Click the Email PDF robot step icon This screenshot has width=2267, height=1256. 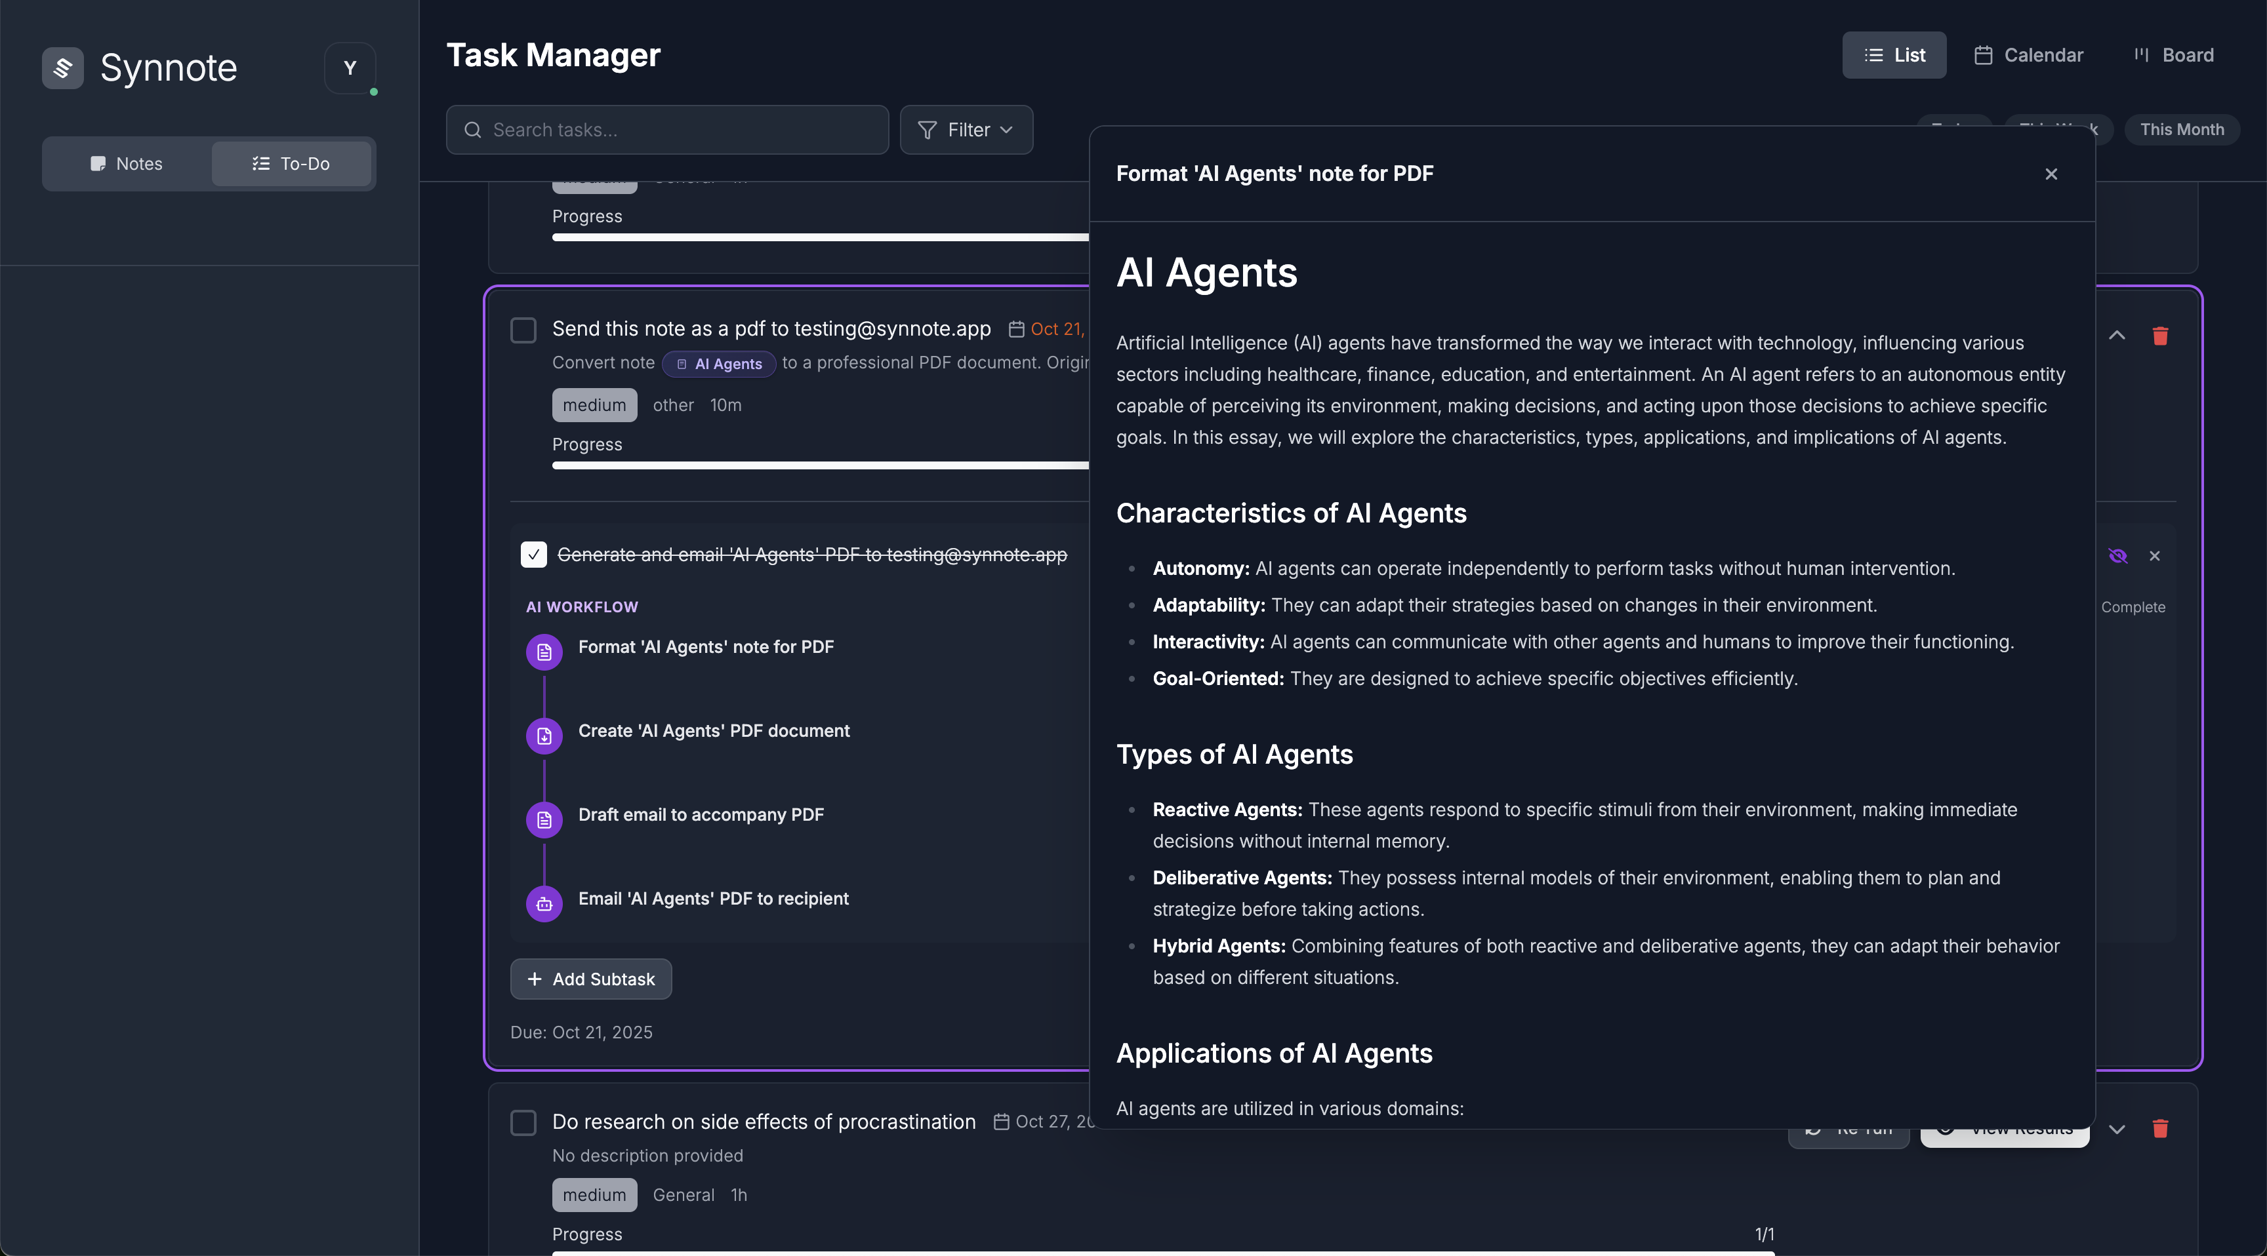[544, 903]
